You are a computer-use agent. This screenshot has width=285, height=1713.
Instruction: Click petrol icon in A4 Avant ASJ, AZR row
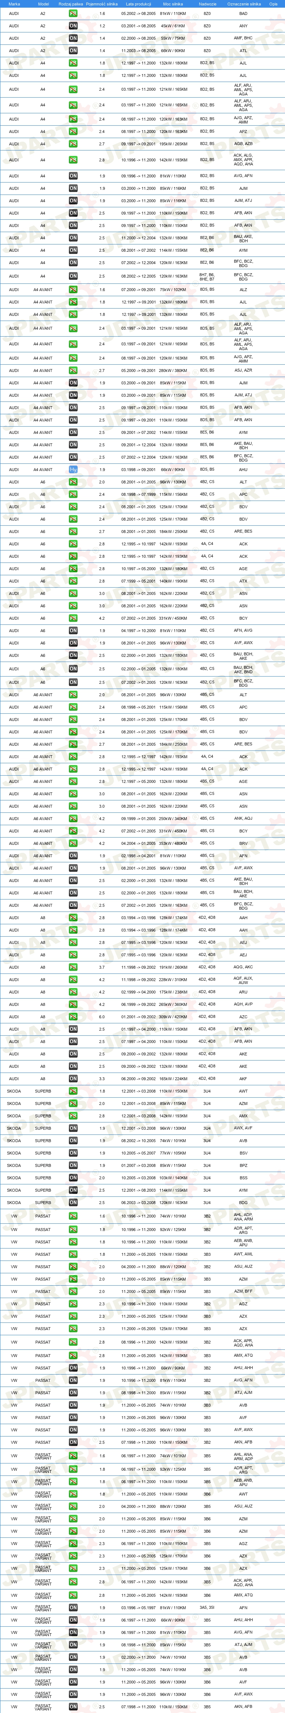coord(73,371)
